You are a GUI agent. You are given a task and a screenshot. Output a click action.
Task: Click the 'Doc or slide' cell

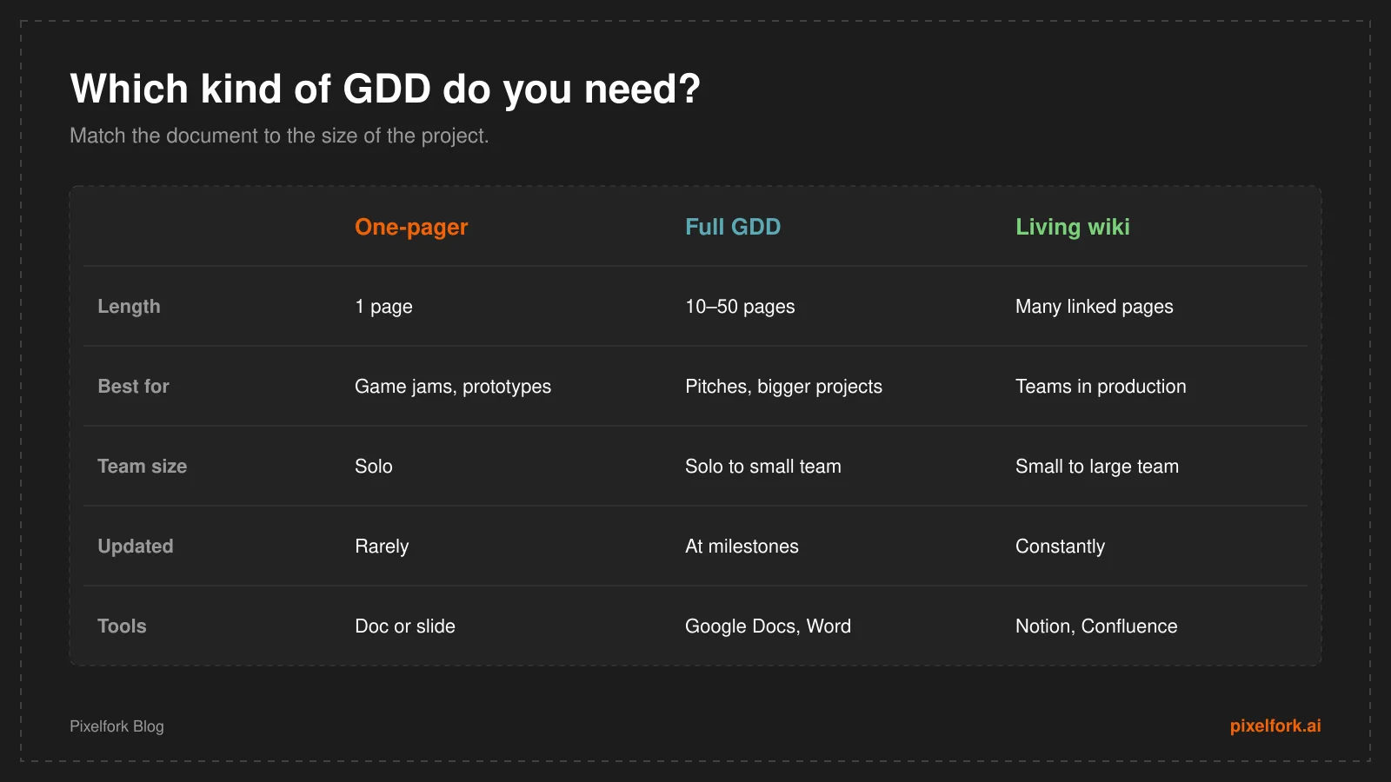405,626
